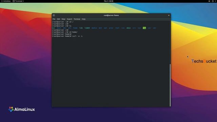Screen dimensions: 217x122
Task: Open the Activities overview
Action: pos(6,1)
